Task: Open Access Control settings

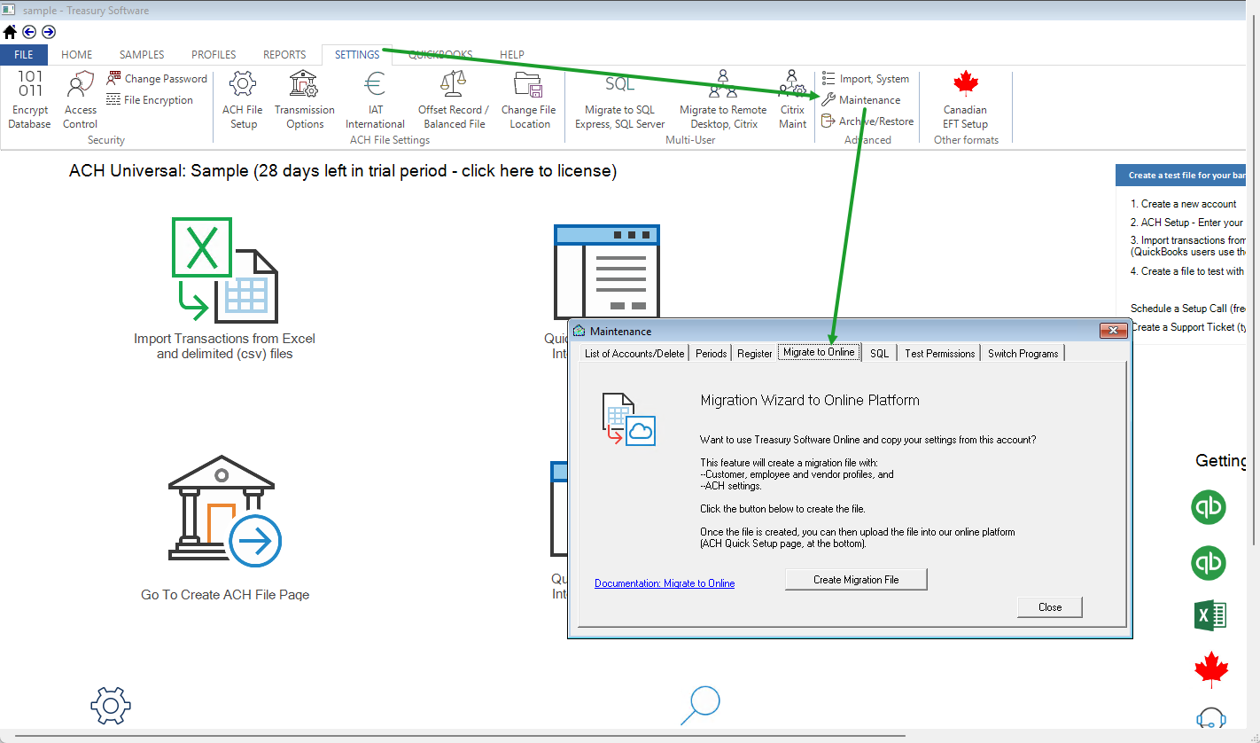Action: [80, 99]
